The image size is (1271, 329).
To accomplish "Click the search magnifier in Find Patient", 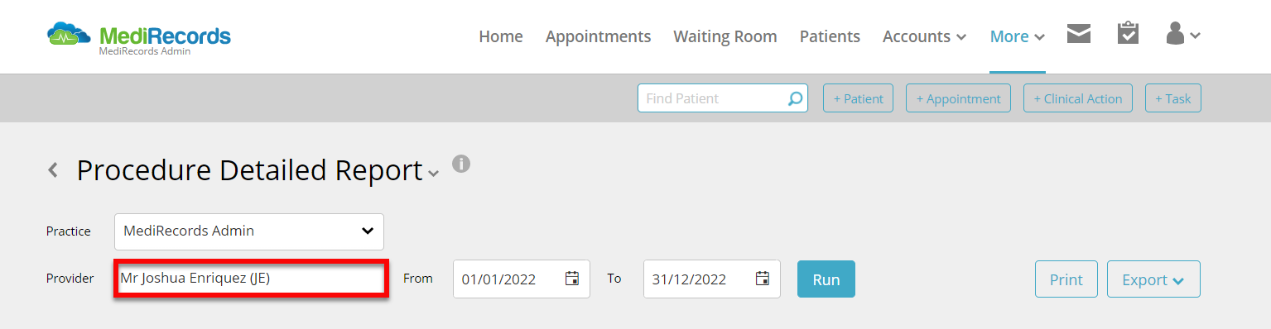I will [x=795, y=98].
